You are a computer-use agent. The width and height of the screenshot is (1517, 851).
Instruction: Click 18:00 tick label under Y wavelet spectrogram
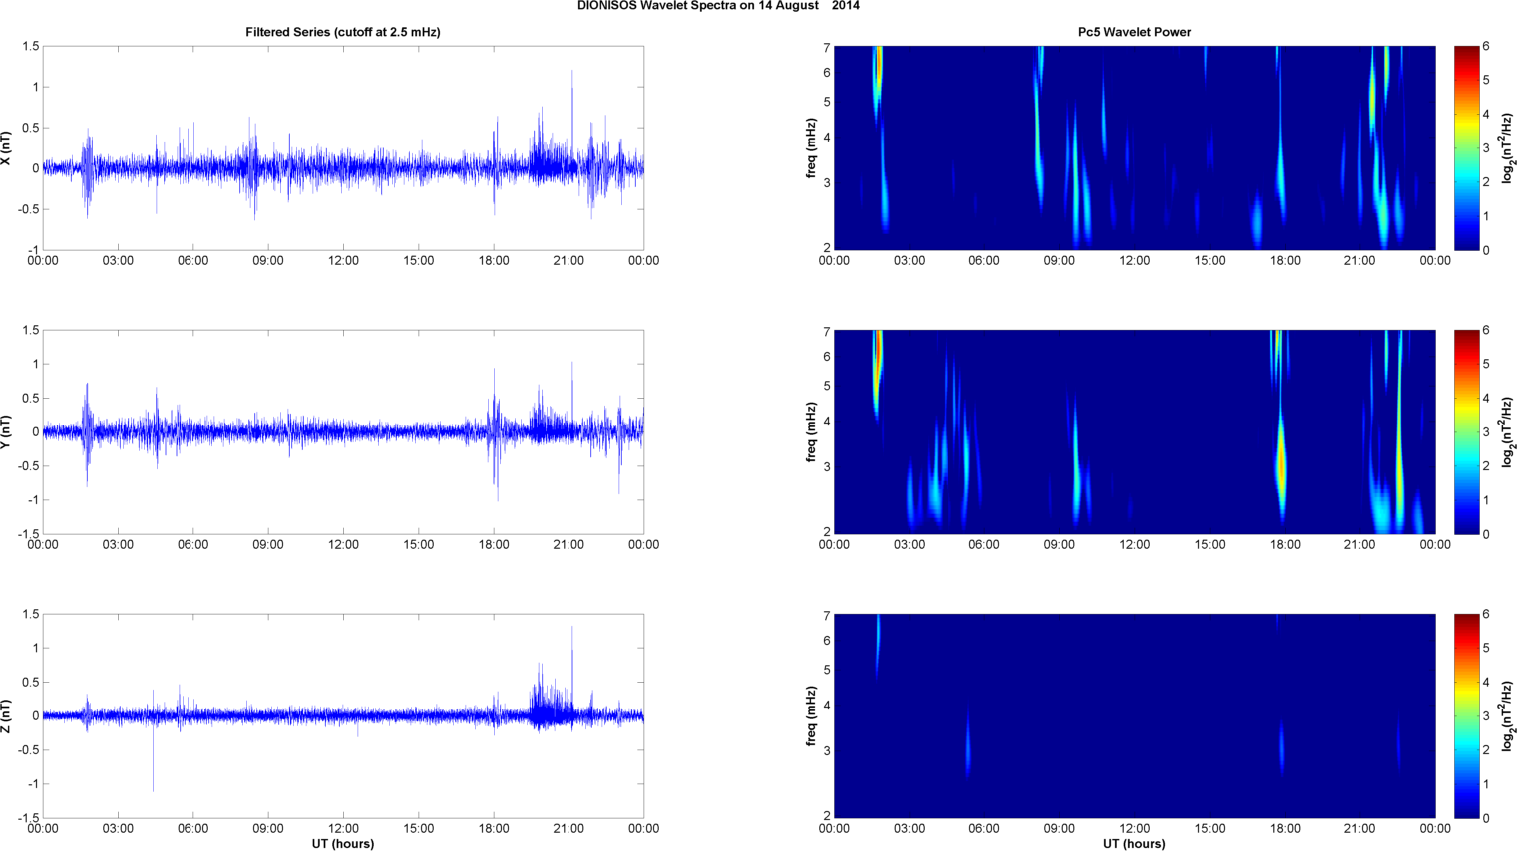1285,545
